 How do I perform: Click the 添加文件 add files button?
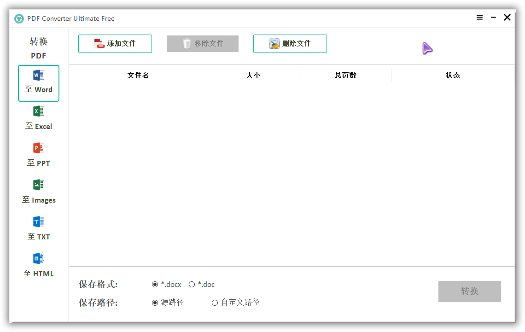[x=115, y=44]
